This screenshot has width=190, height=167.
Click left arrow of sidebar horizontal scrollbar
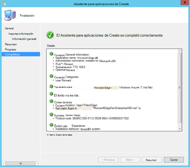click(x=4, y=163)
